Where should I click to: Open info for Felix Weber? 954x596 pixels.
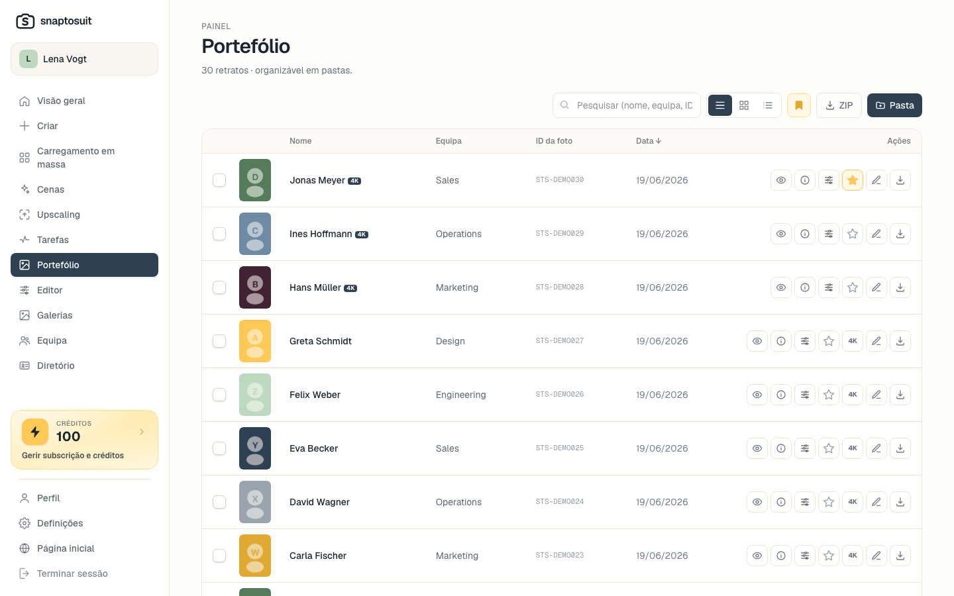[x=781, y=395]
